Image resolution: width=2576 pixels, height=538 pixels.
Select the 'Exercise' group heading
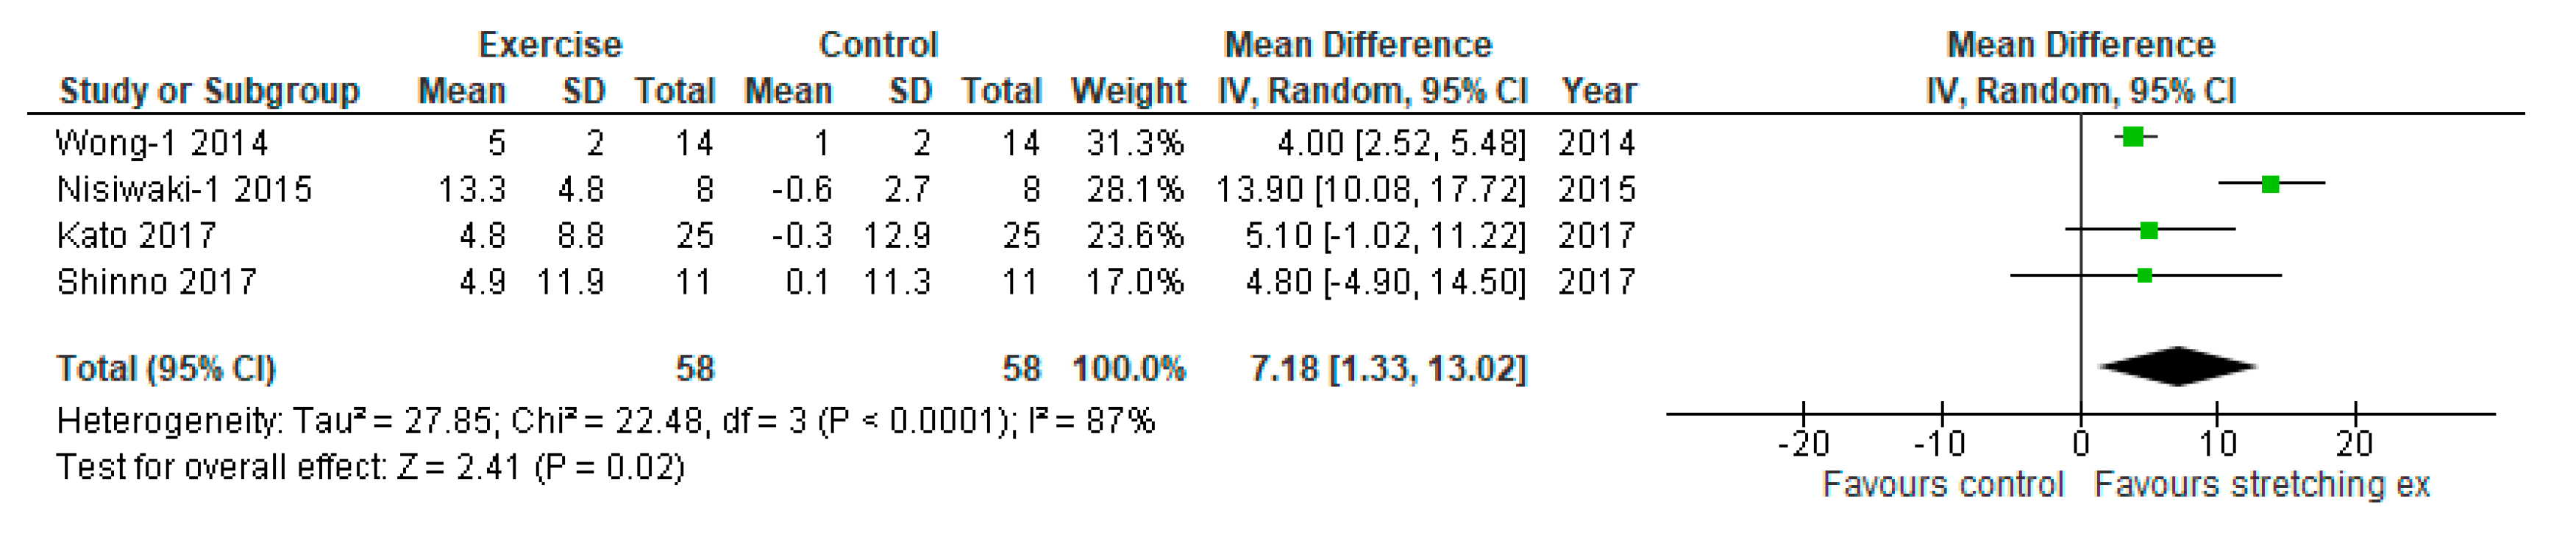tap(550, 45)
